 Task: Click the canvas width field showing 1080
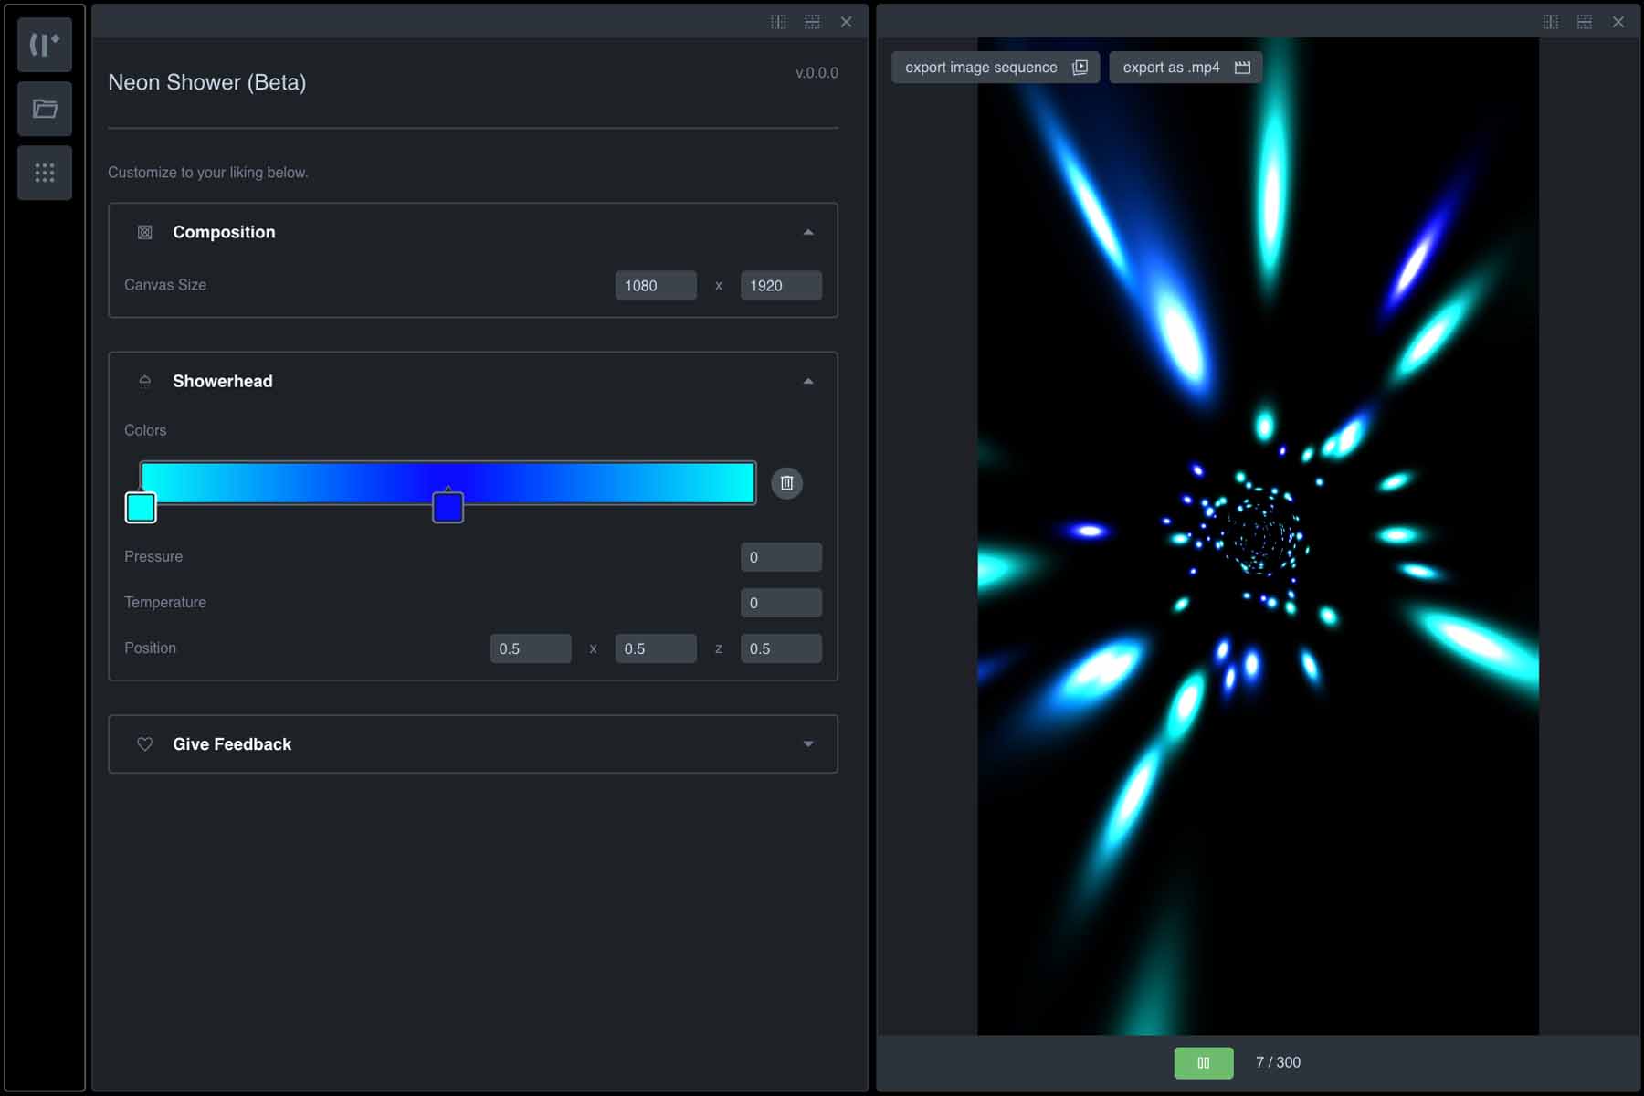point(656,285)
